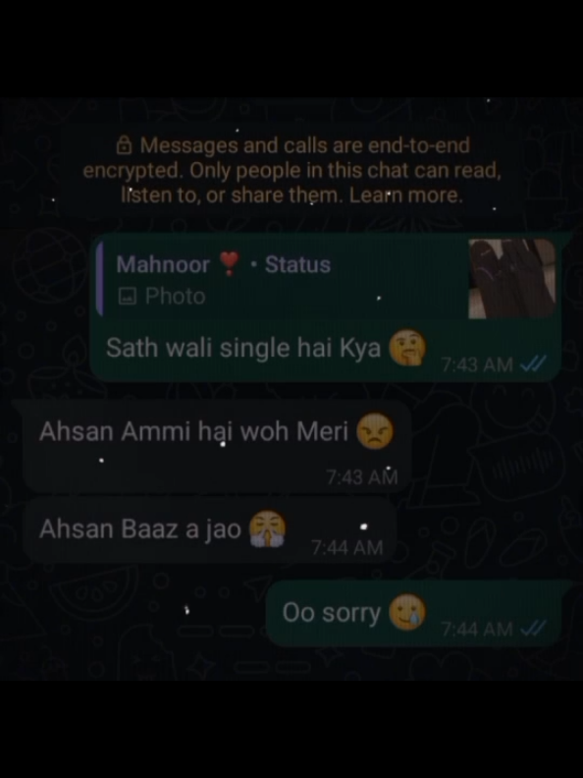583x778 pixels.
Task: Open the Learn more link
Action: [x=405, y=195]
